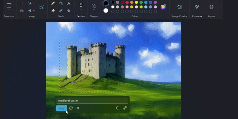Open the Cocreator panel
Image resolution: width=238 pixels, height=119 pixels.
click(197, 7)
